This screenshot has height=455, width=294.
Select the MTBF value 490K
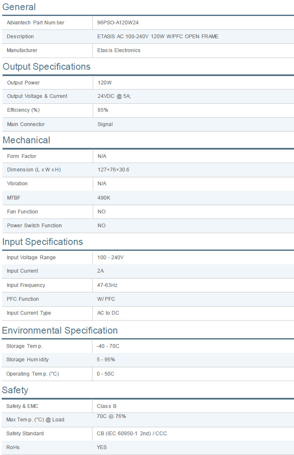pos(104,198)
